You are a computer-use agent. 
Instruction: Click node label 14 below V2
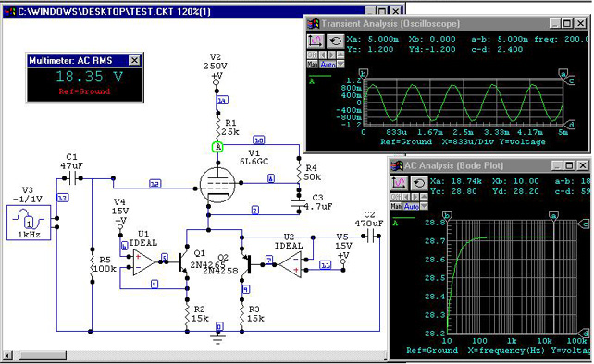coord(222,101)
